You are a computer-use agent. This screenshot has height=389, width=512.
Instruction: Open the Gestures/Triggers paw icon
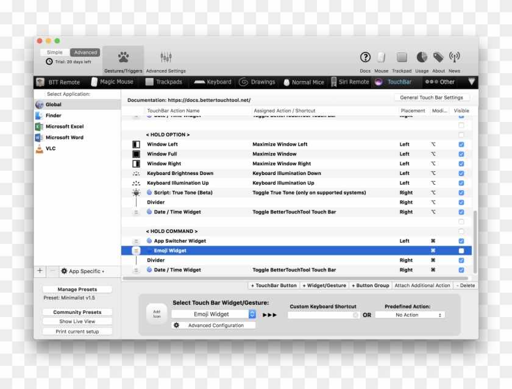[123, 58]
